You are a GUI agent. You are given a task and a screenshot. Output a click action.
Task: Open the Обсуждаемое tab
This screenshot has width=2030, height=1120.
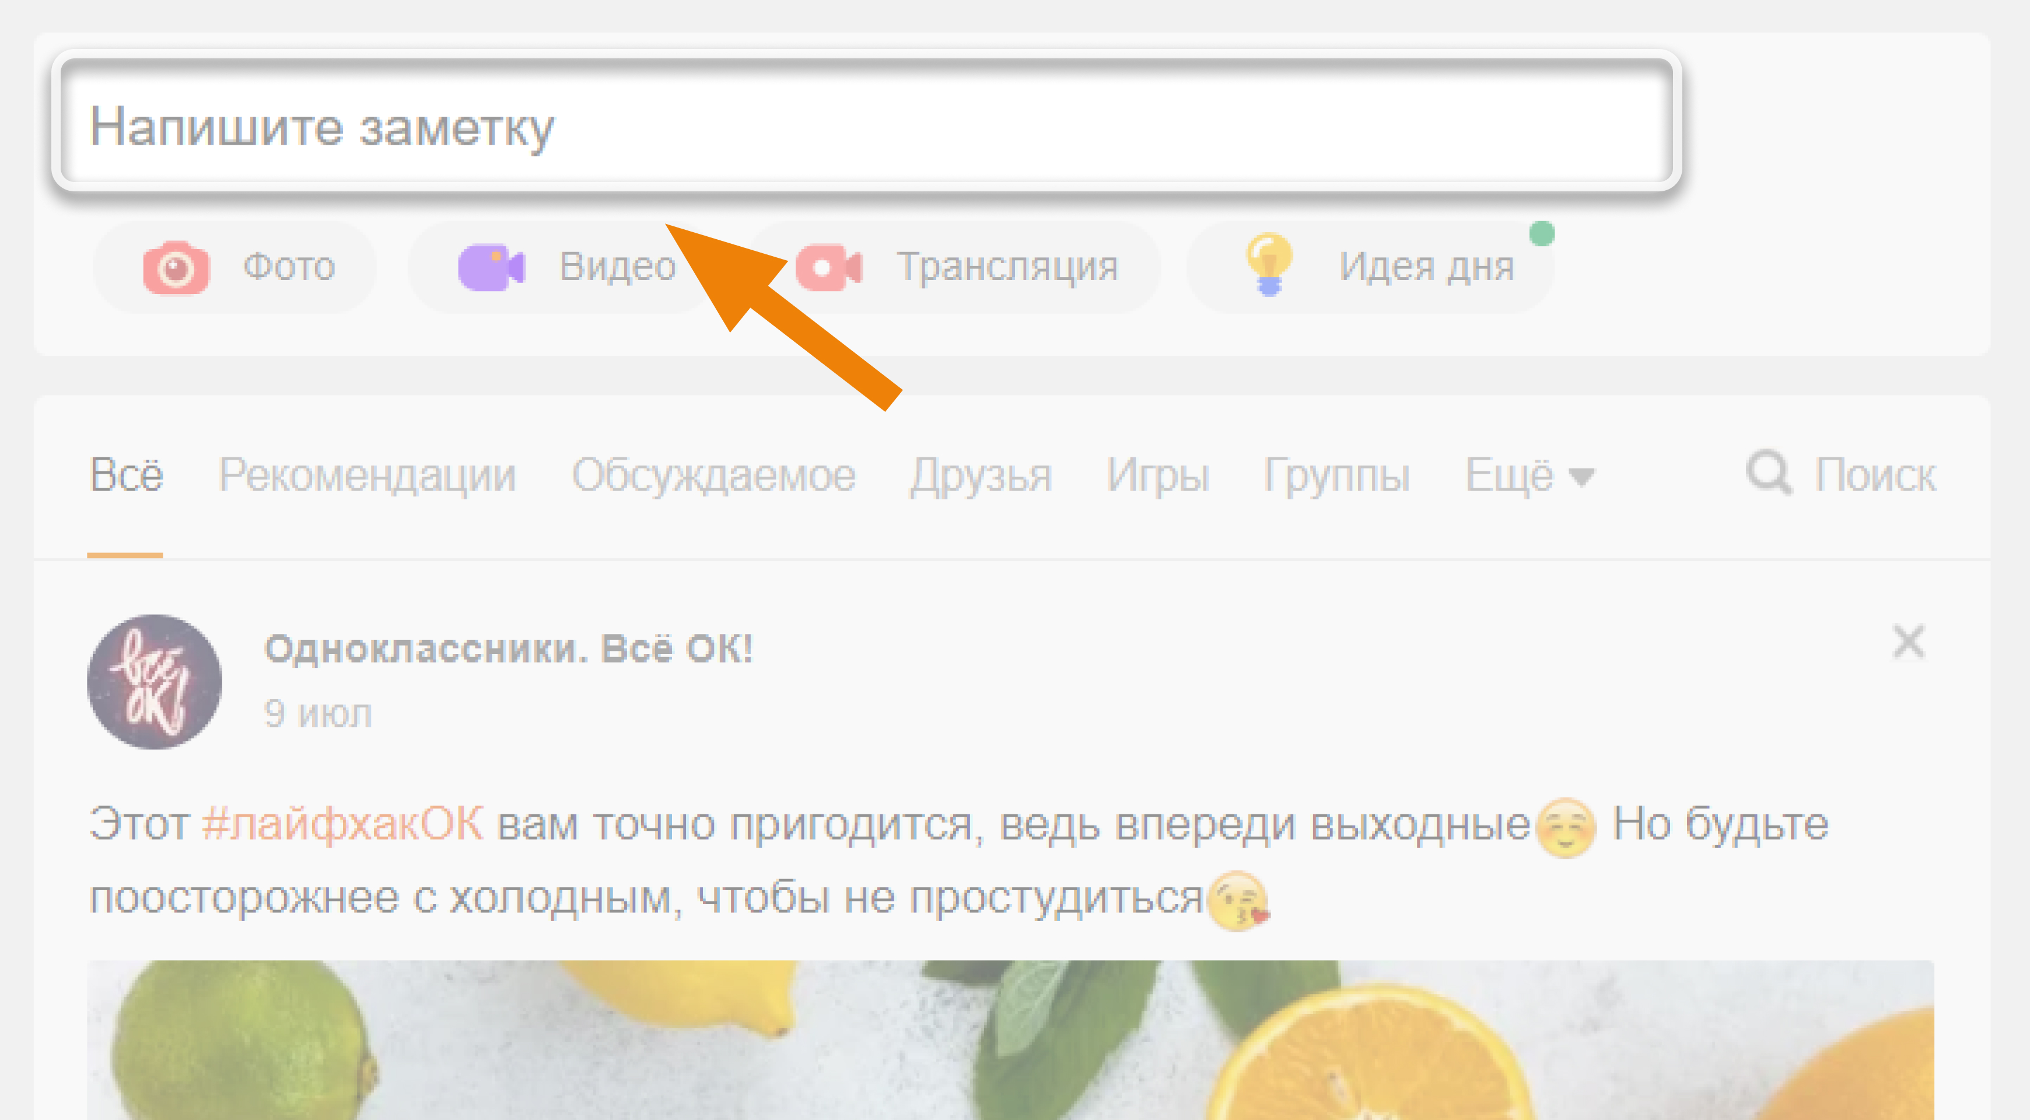[x=713, y=475]
